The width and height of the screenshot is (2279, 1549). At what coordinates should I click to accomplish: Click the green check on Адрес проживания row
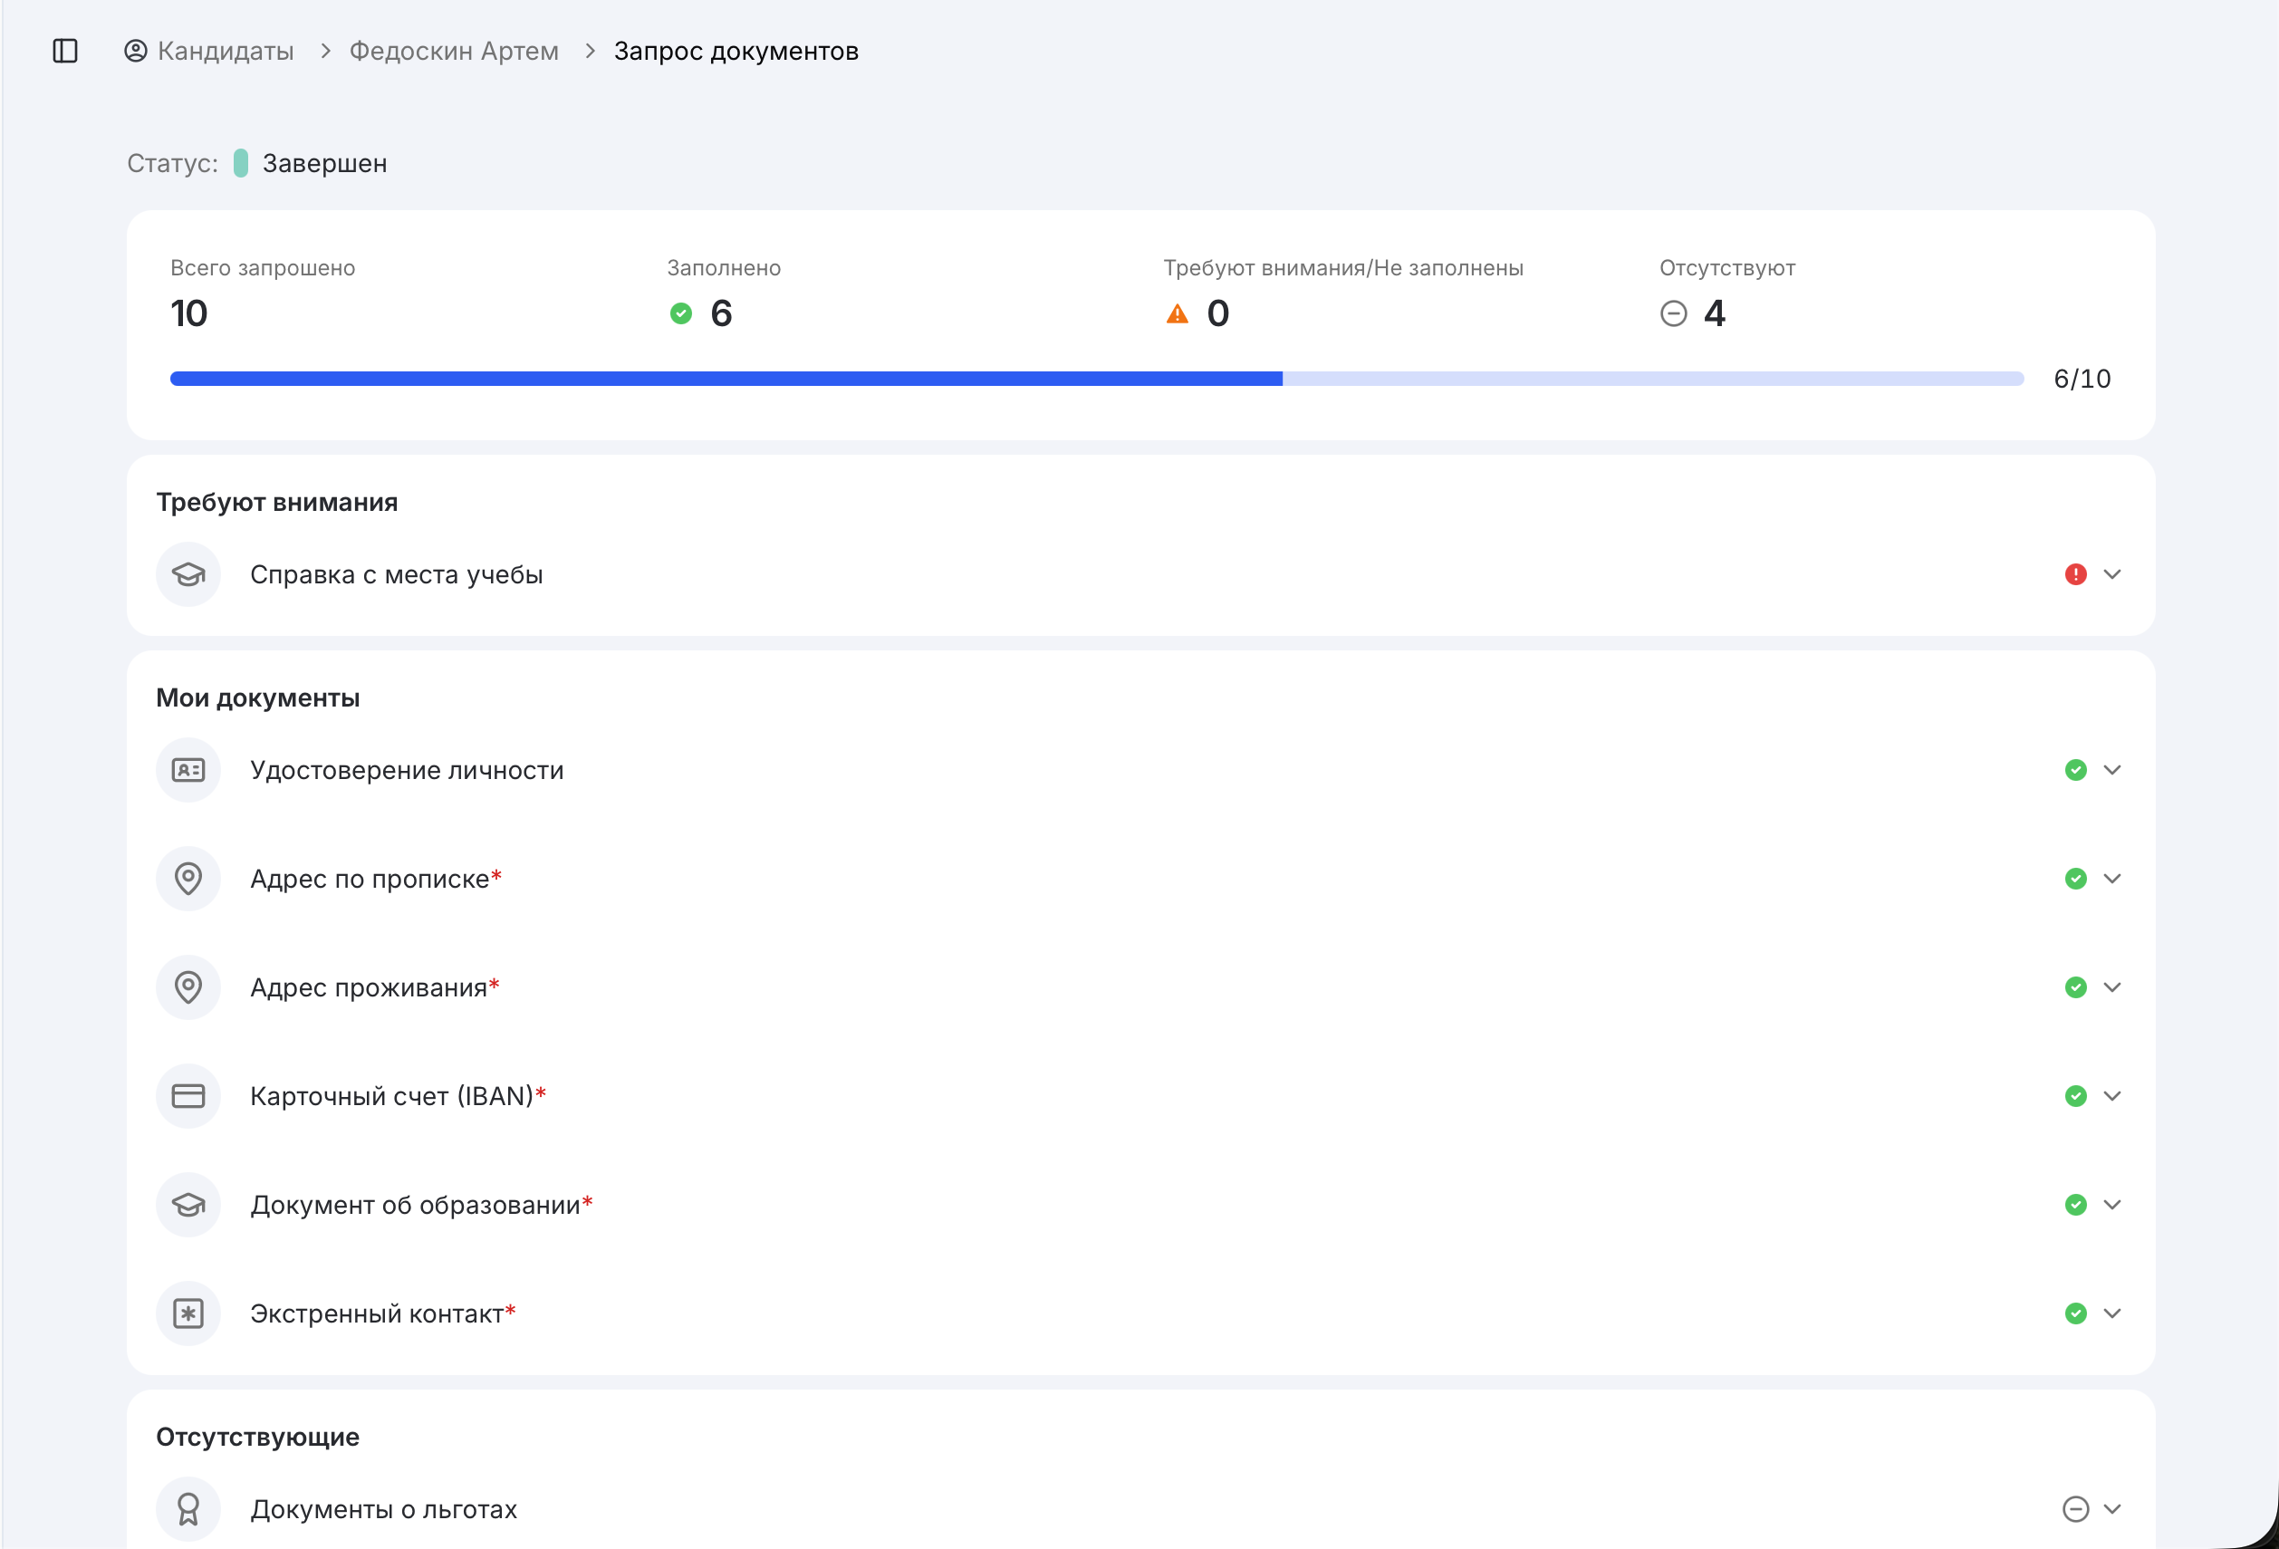(x=2075, y=987)
